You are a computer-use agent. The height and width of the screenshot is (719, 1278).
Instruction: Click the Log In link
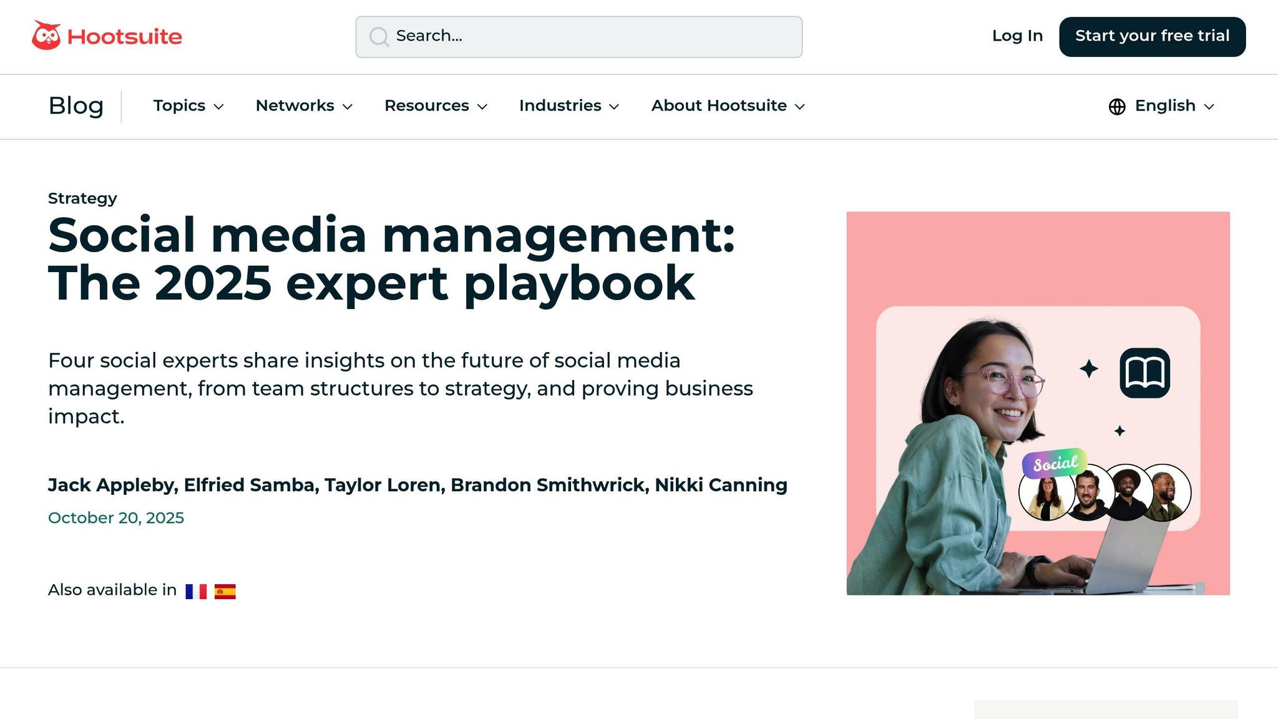pyautogui.click(x=1017, y=36)
